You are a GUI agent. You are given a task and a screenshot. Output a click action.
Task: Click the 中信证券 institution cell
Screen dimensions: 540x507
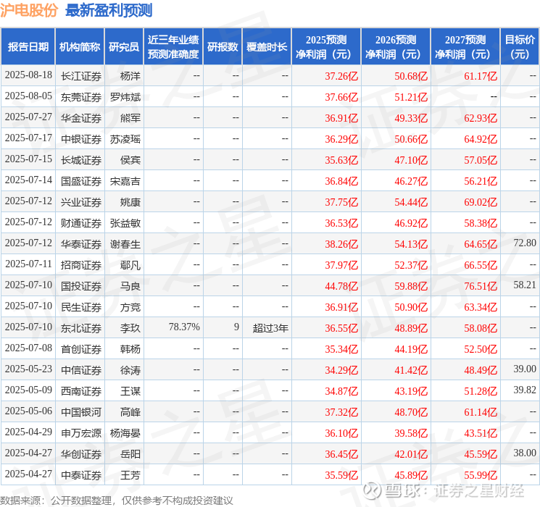click(x=81, y=370)
